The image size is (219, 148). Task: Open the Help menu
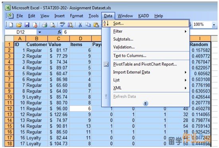pos(159,16)
